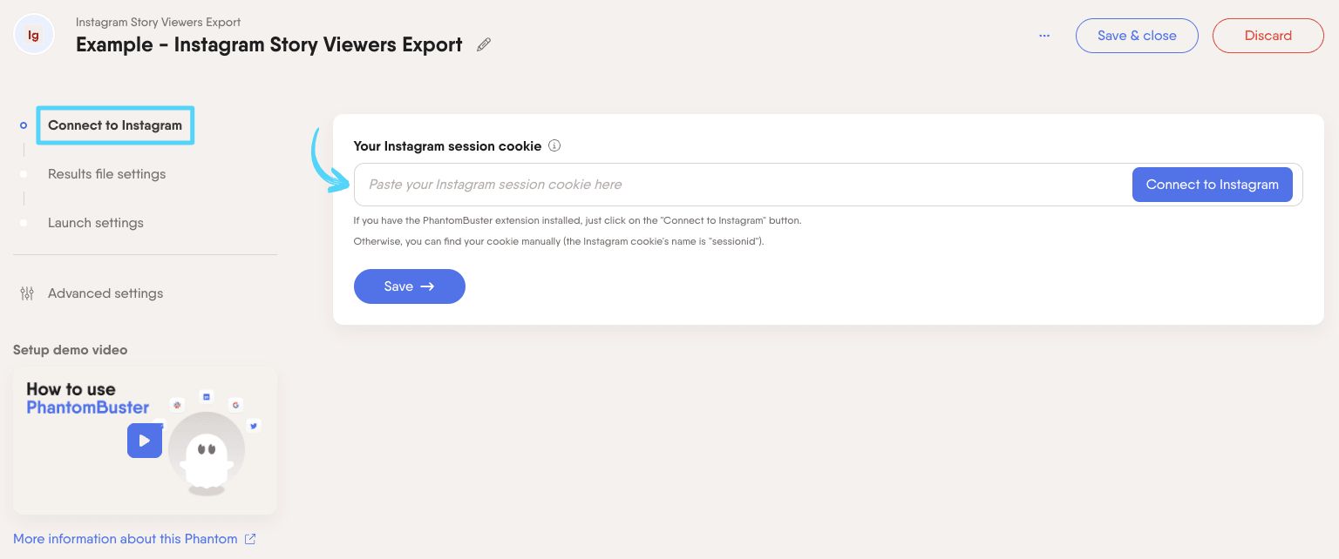Screen dimensions: 1339x559
Task: Click the title Example - Instagram Story Viewers Export
Action: pyautogui.click(x=269, y=44)
